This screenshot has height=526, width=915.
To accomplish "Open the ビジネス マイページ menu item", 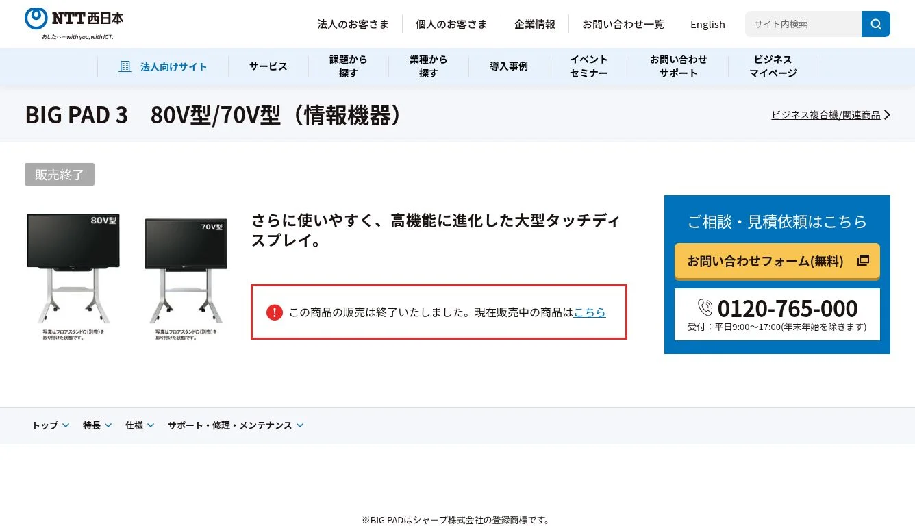I will pyautogui.click(x=773, y=66).
